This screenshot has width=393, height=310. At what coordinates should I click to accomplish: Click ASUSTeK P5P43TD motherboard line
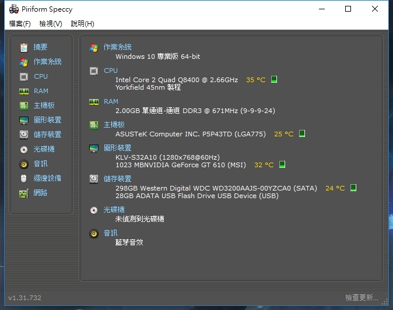tap(191, 134)
